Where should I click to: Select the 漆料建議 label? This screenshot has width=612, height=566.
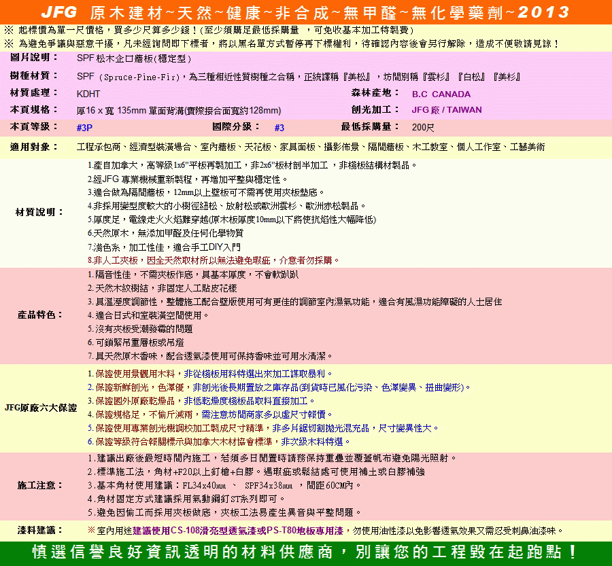click(x=40, y=531)
